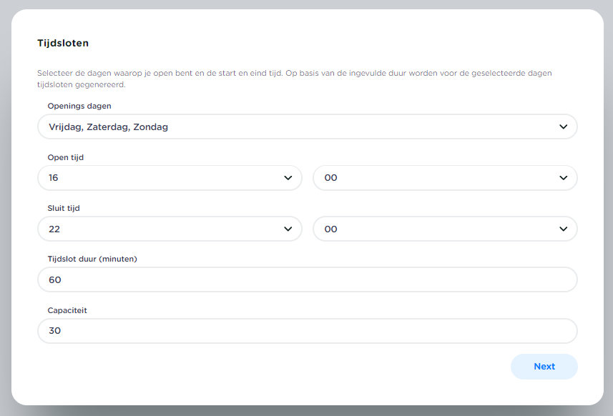The height and width of the screenshot is (416, 613).
Task: Open the Open tijd hour dropdown showing 16
Action: pyautogui.click(x=157, y=178)
